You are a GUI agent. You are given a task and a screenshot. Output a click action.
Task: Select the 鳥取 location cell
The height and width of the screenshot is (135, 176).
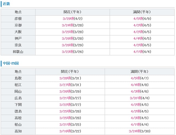[18, 78]
